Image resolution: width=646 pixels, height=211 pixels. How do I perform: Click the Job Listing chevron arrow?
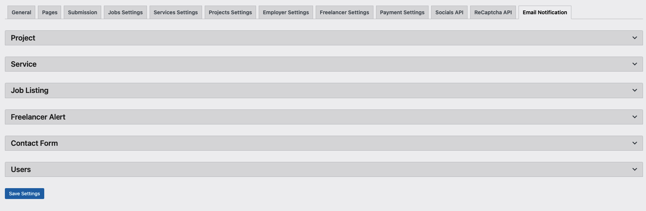tap(634, 90)
